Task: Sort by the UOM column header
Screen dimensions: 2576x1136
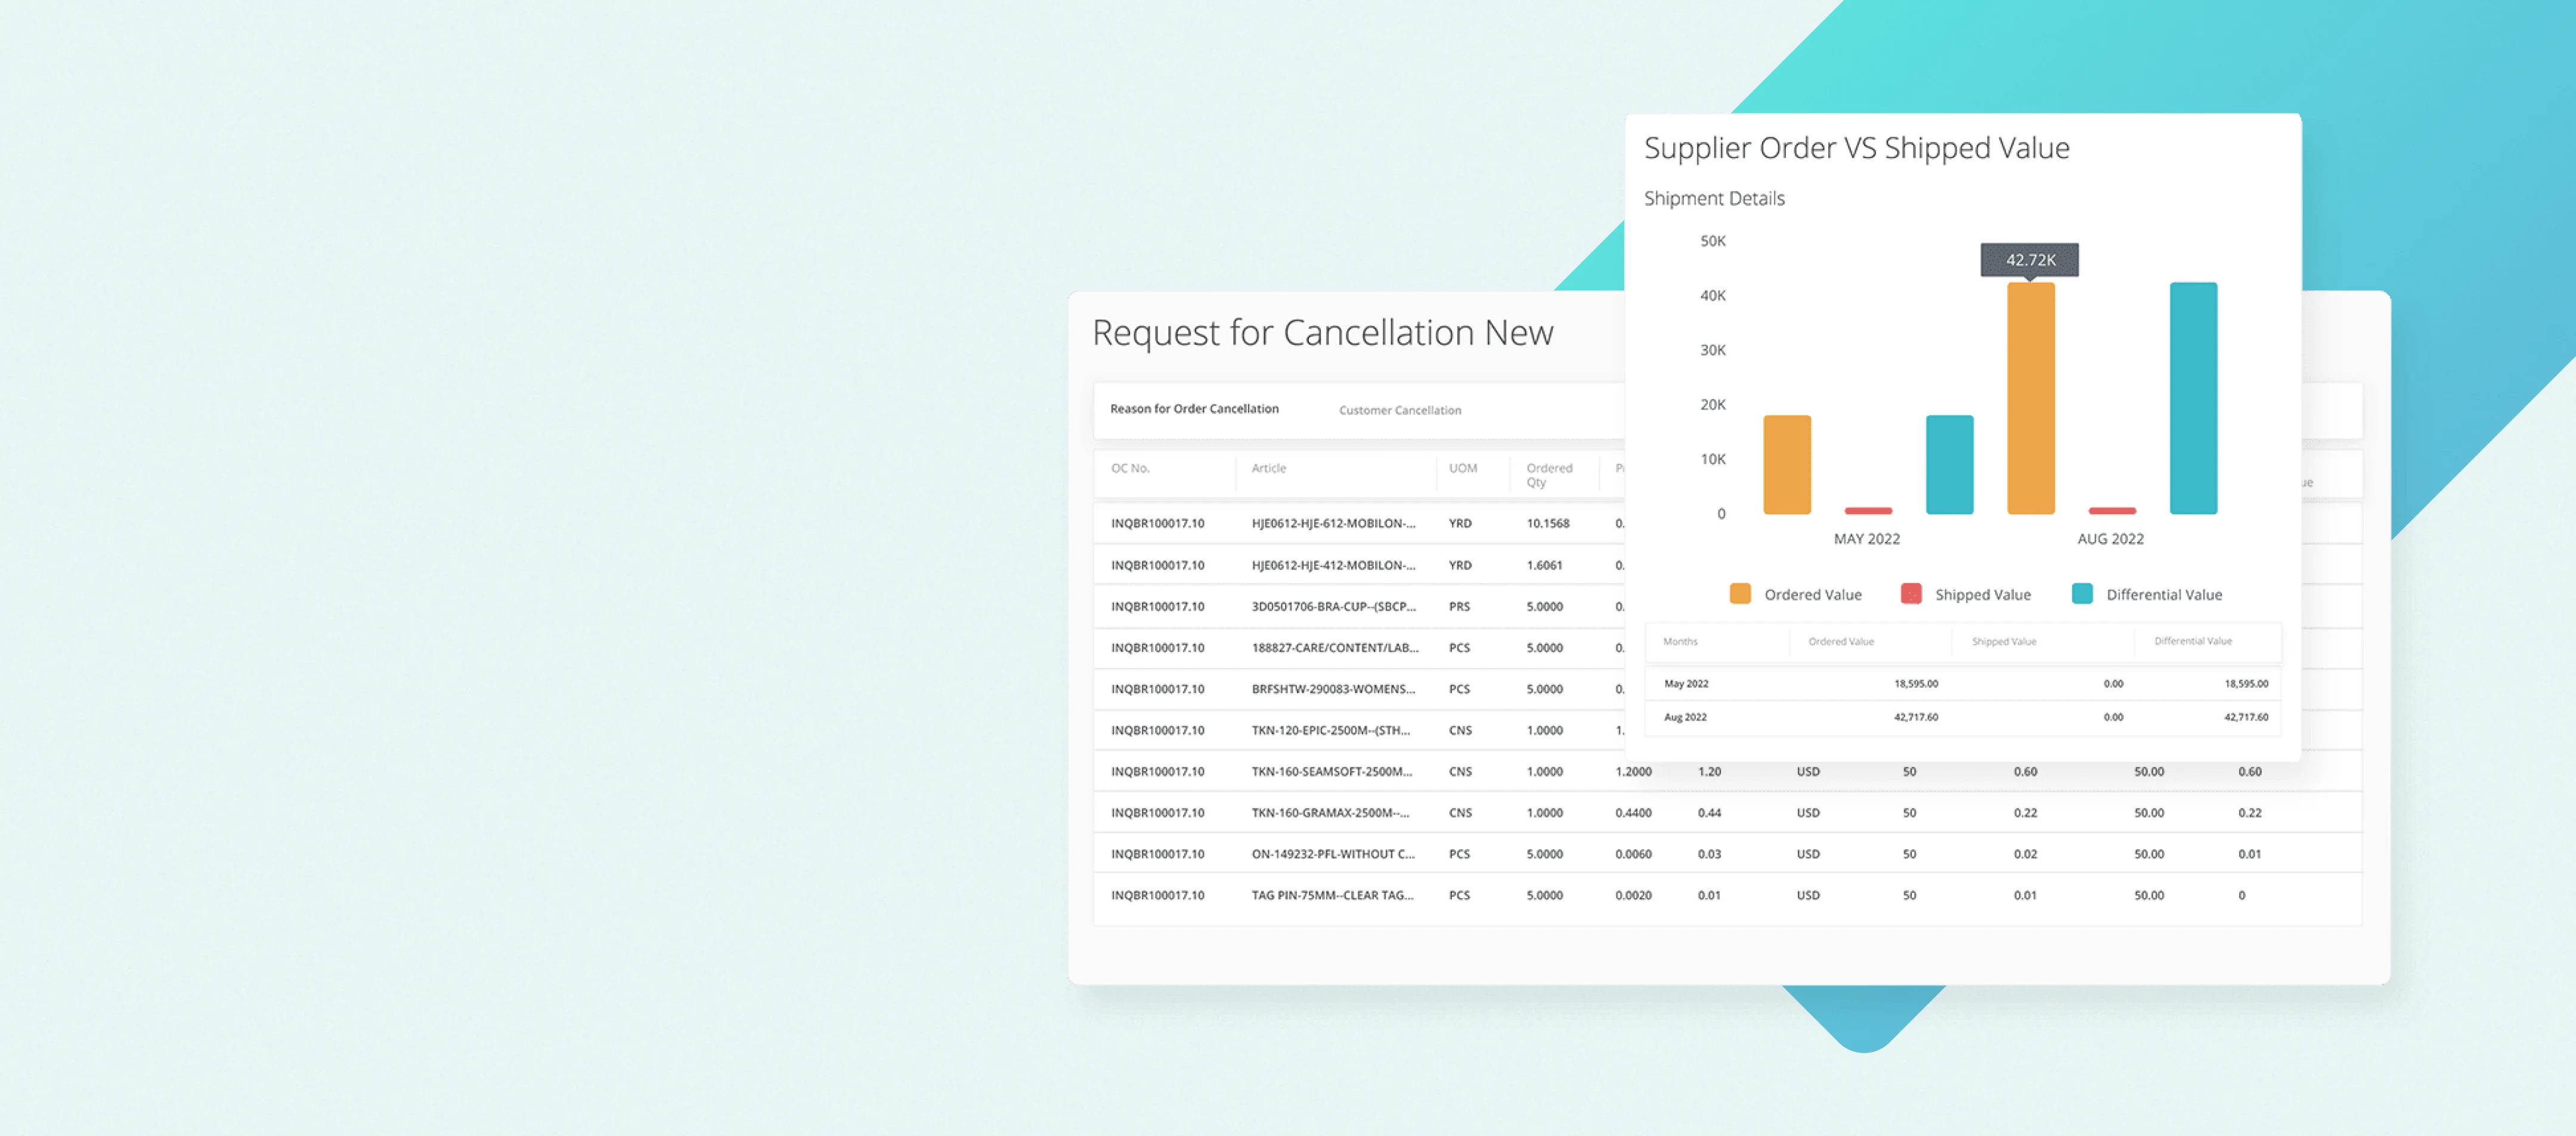Action: [x=1462, y=468]
